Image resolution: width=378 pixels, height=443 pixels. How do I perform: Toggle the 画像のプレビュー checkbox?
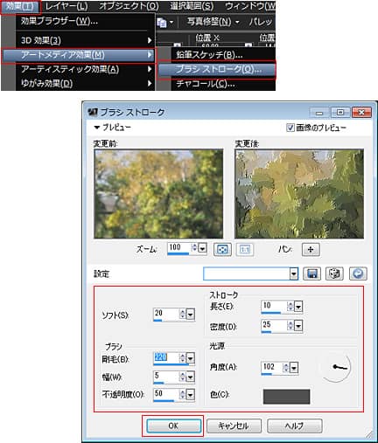(x=290, y=128)
